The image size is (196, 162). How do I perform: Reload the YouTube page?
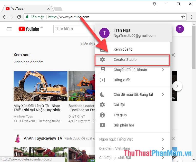[x=19, y=17]
